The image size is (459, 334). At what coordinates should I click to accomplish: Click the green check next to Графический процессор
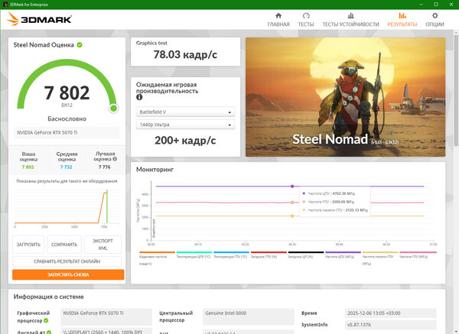click(46, 320)
